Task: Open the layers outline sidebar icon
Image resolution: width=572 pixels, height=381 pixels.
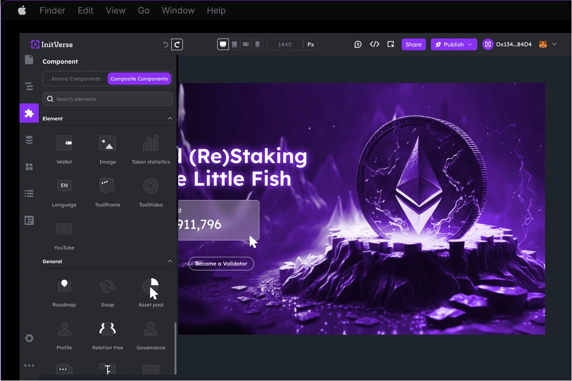Action: [29, 86]
